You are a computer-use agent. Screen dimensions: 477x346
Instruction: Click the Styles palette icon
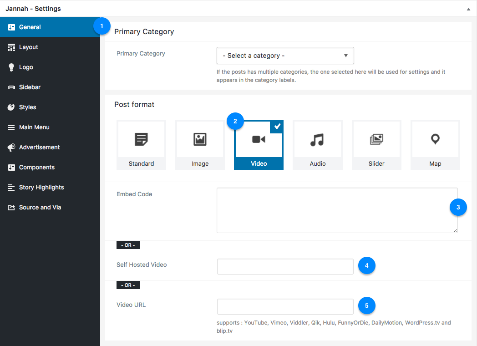(x=11, y=107)
